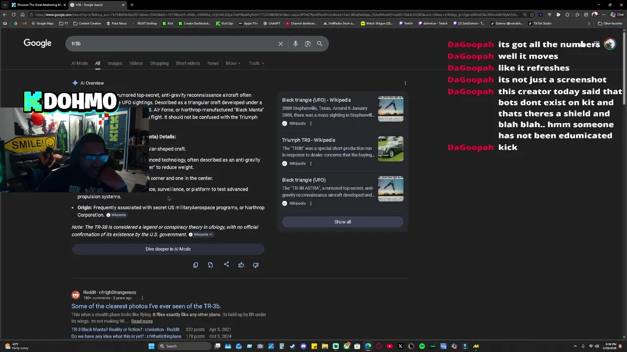Open Google Lens image search
The image size is (627, 352).
308,44
